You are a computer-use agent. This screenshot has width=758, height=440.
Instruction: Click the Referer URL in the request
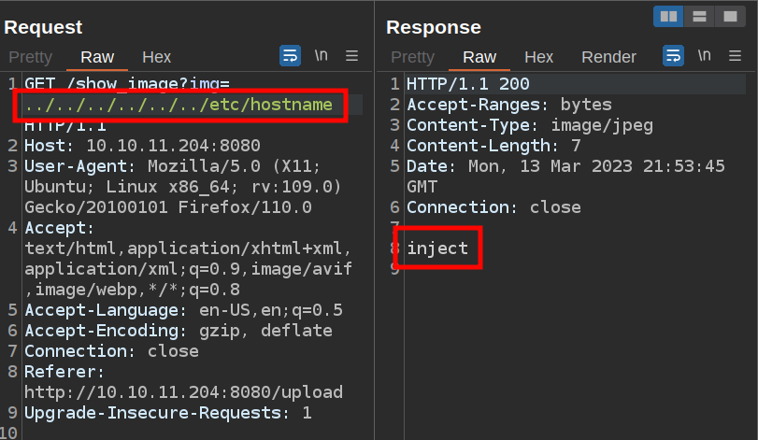point(183,392)
